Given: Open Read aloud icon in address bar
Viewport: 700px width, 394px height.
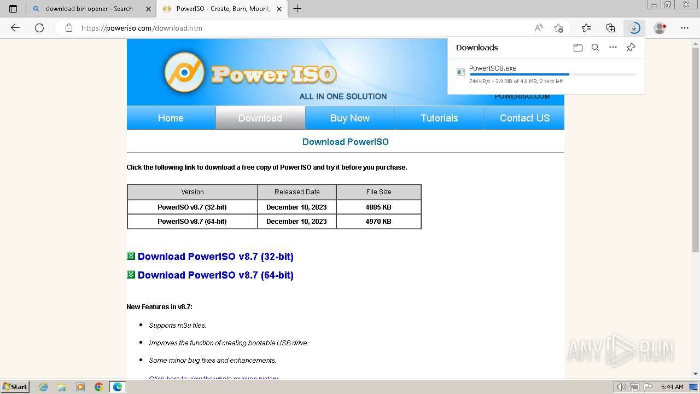Looking at the screenshot, I should click(x=539, y=28).
